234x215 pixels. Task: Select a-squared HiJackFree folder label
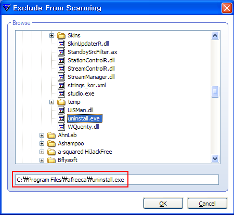coord(85,152)
